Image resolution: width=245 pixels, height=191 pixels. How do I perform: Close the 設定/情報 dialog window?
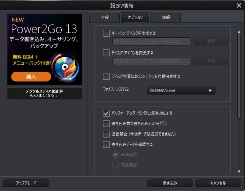239,6
